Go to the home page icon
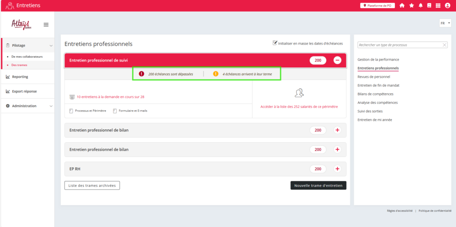 [402, 5]
